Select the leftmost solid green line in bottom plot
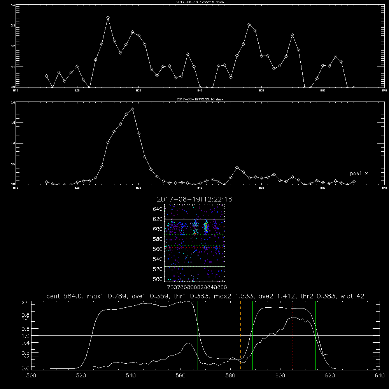The width and height of the screenshot is (389, 389). coord(94,335)
